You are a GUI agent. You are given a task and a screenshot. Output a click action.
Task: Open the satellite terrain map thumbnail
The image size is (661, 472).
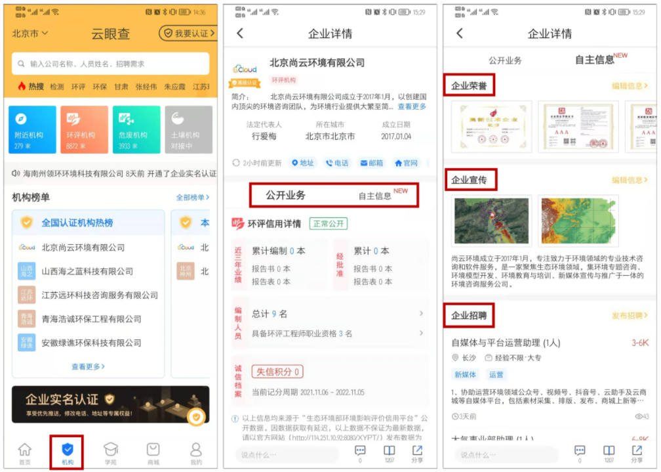click(x=491, y=221)
